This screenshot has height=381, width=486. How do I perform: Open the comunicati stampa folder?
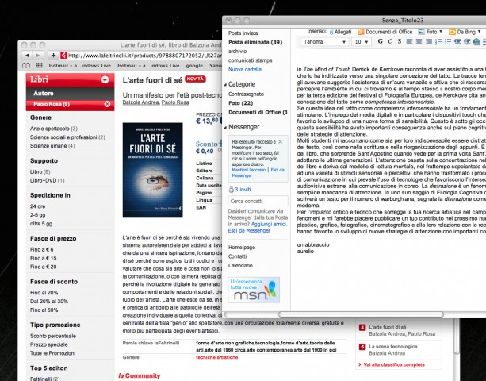point(250,60)
